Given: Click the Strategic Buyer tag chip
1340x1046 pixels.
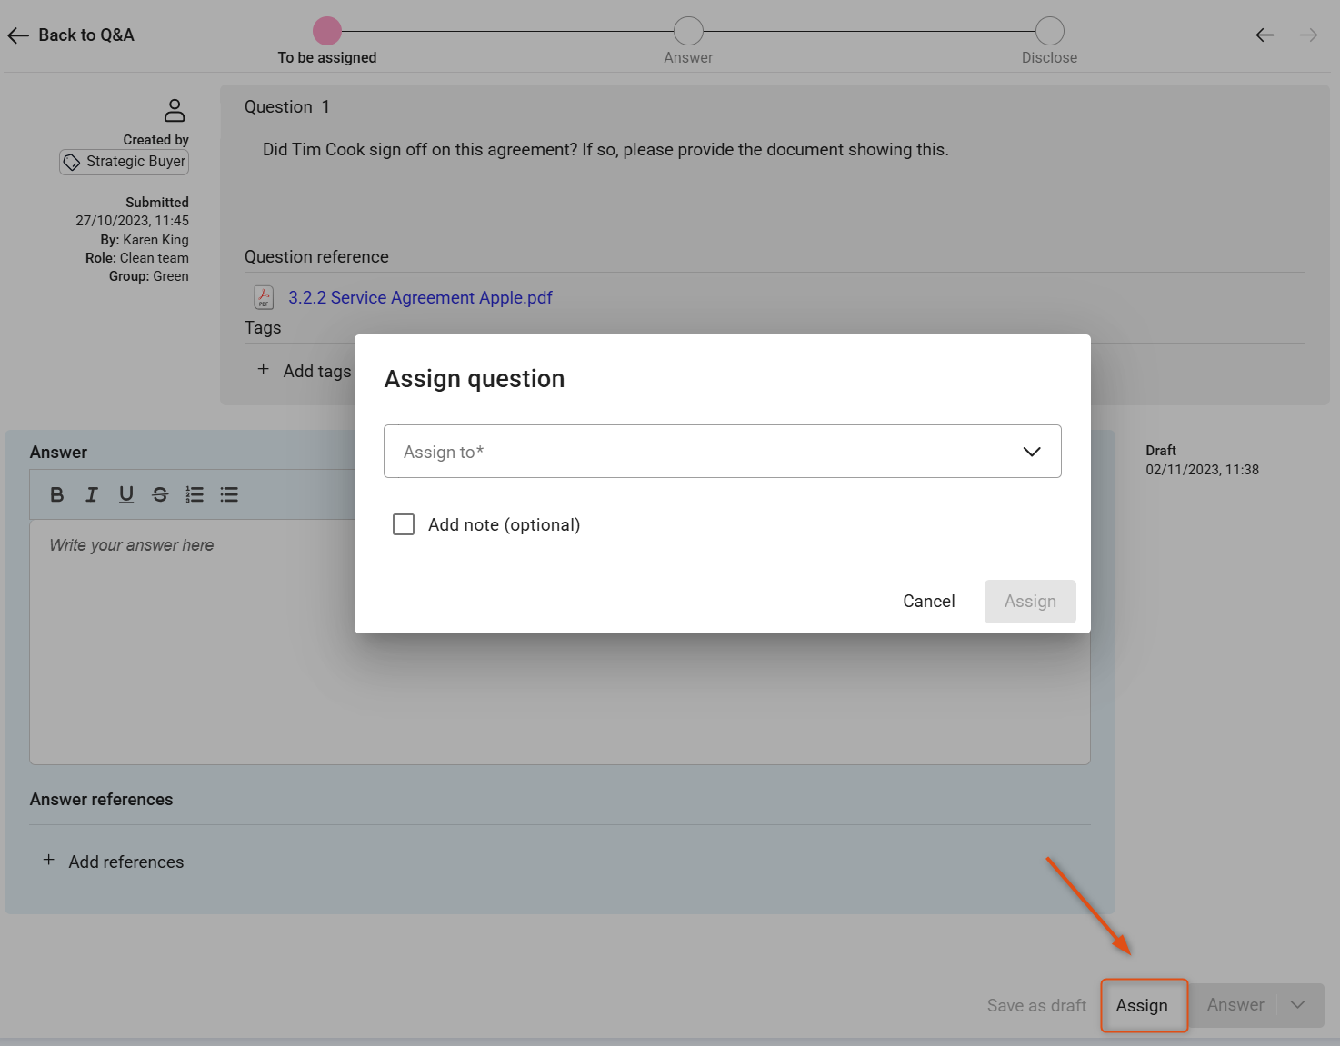Looking at the screenshot, I should point(125,162).
